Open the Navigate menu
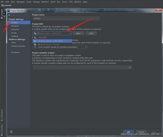 [21, 2]
